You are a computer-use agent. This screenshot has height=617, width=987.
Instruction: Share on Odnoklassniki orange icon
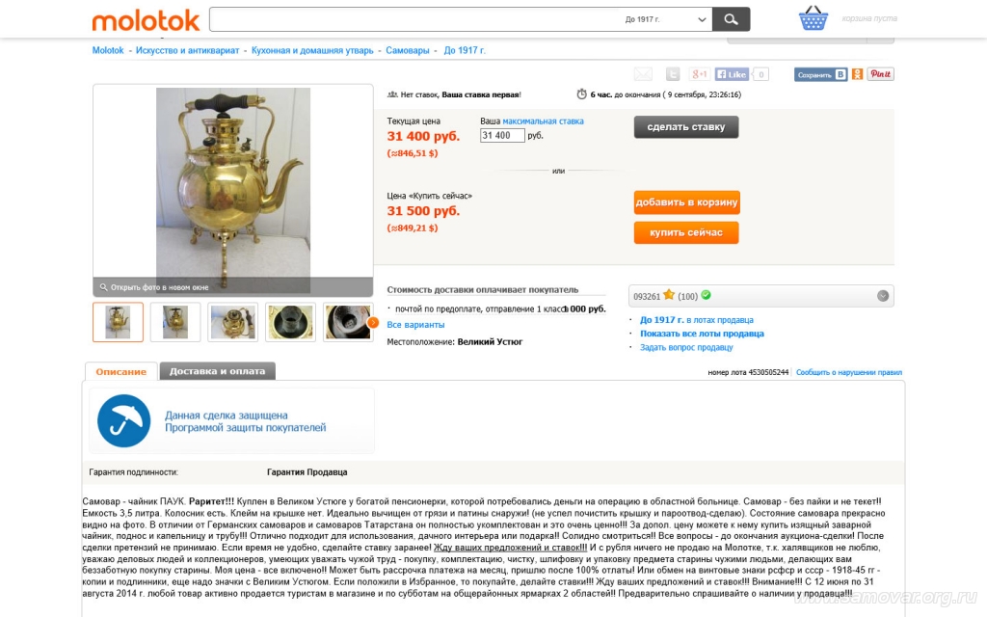tap(857, 74)
